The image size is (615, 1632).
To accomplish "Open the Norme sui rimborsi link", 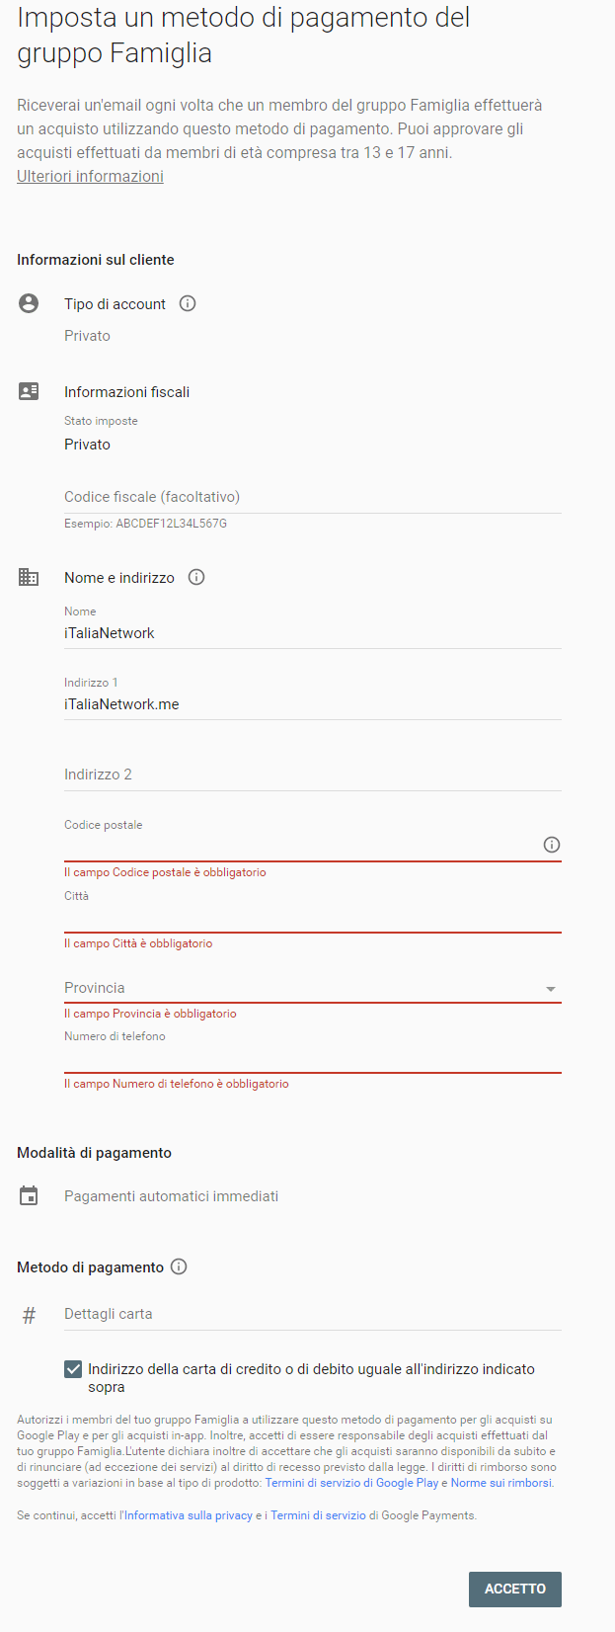I will [501, 1483].
